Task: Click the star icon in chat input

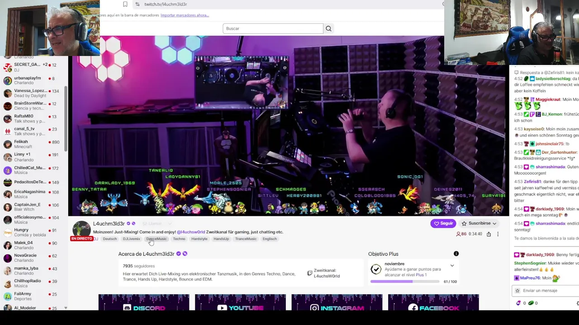Action: tap(517, 291)
